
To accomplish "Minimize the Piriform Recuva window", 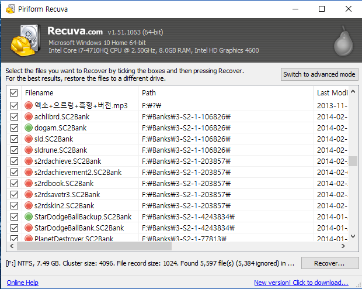I will (295, 9).
